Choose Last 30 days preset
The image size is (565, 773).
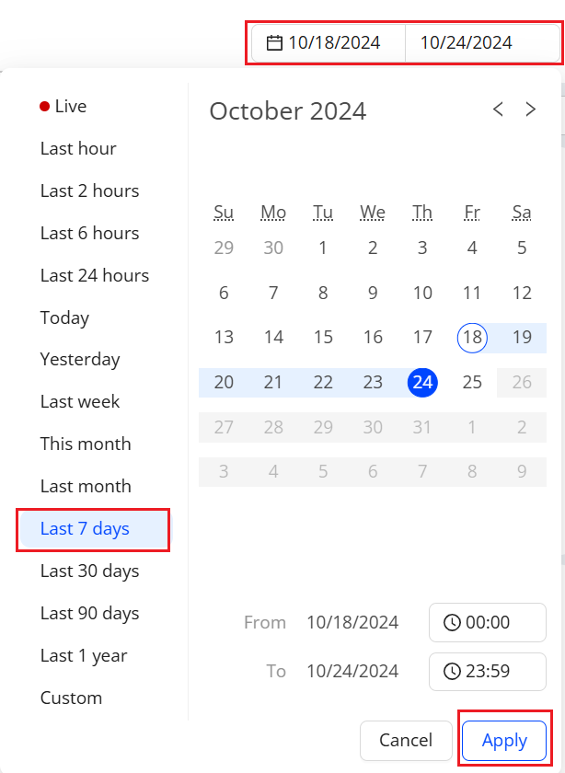point(90,571)
